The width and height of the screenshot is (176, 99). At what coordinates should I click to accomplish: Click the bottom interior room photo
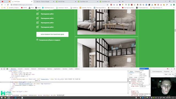click(x=106, y=53)
